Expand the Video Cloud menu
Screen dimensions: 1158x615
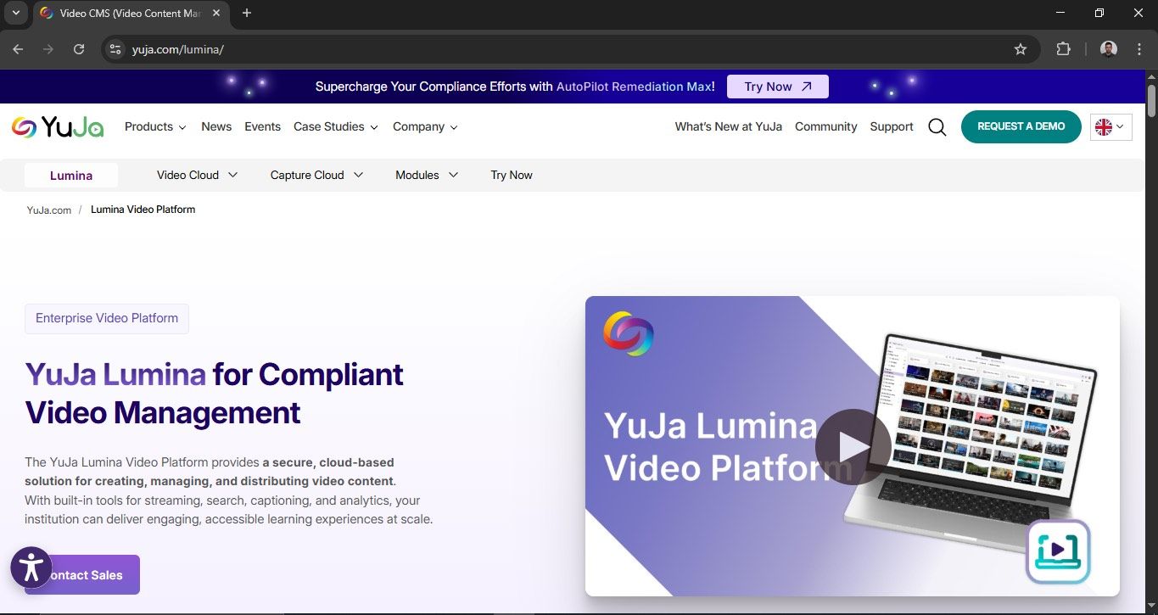coord(196,175)
